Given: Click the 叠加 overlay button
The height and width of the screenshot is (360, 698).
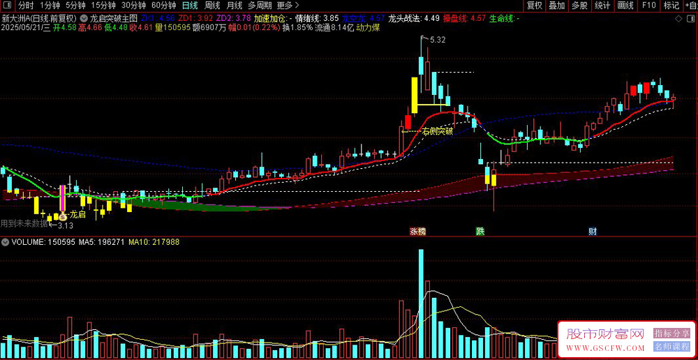Looking at the screenshot, I should click(x=556, y=6).
